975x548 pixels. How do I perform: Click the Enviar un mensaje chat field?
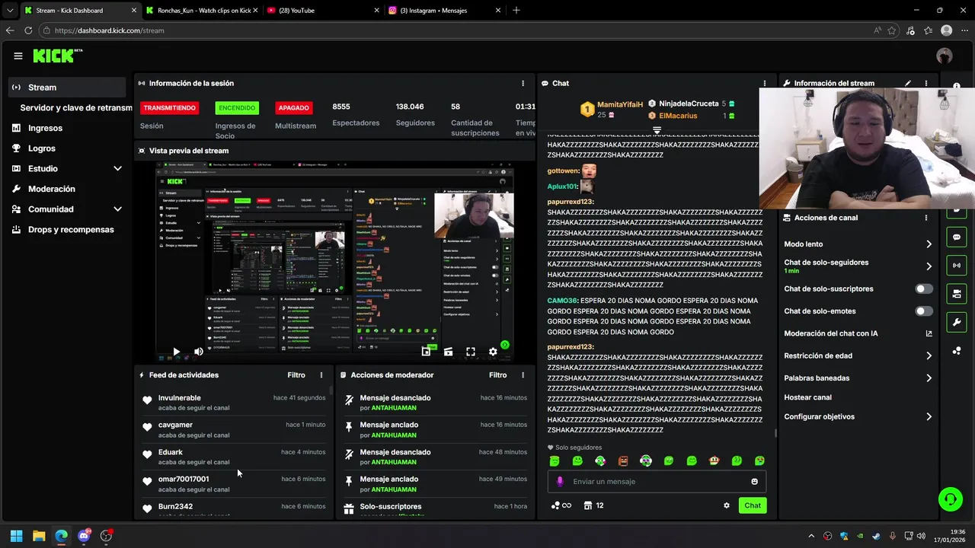click(657, 482)
